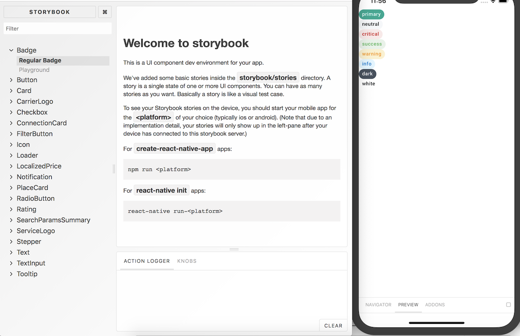Click the Button component label
Image resolution: width=520 pixels, height=336 pixels.
pos(27,80)
